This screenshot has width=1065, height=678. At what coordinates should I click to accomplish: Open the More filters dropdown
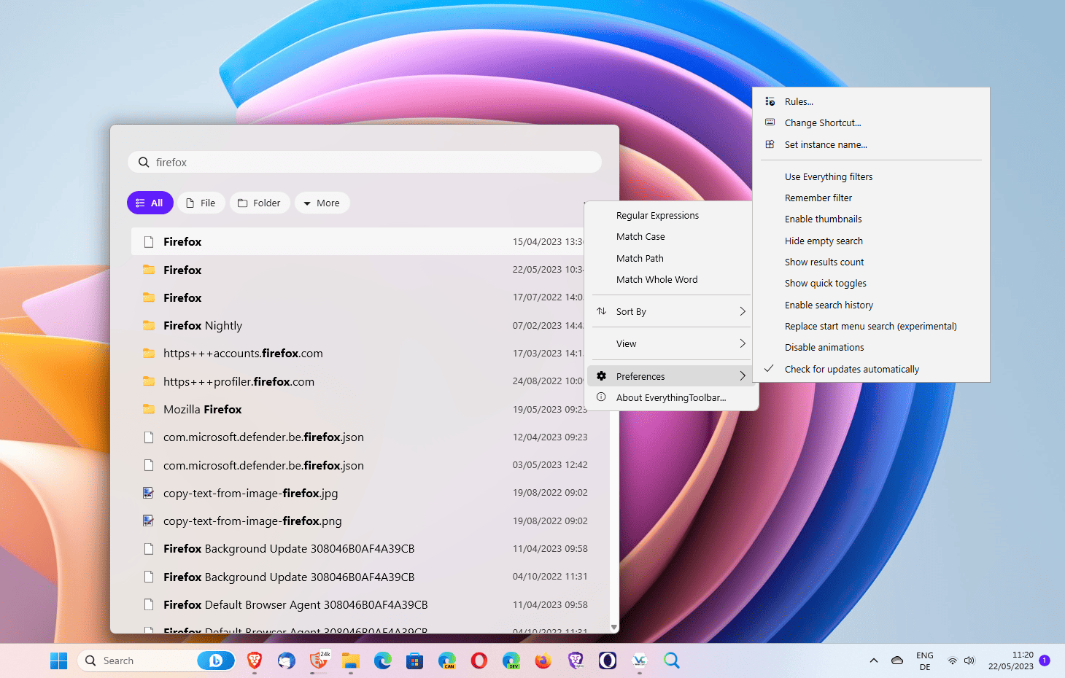[x=322, y=203]
